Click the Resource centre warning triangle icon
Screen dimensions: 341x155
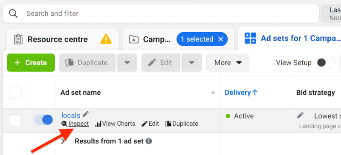106,39
